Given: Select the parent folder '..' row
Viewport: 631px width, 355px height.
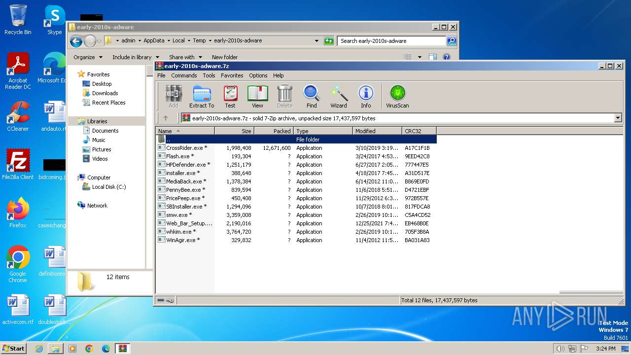Looking at the screenshot, I should pos(296,140).
